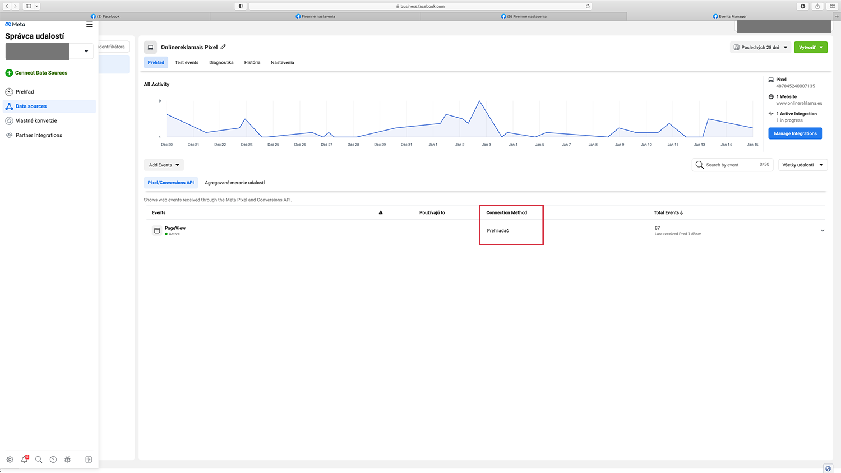This screenshot has width=841, height=473.
Task: Switch to Events Manager browser tab
Action: coord(730,16)
